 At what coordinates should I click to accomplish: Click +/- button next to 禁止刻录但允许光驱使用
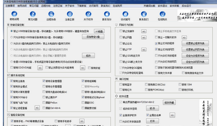83,68
